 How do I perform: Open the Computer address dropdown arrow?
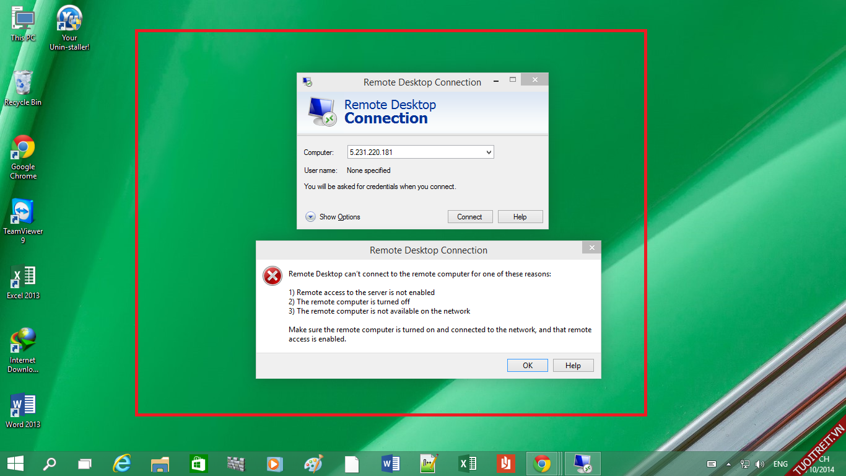[488, 152]
